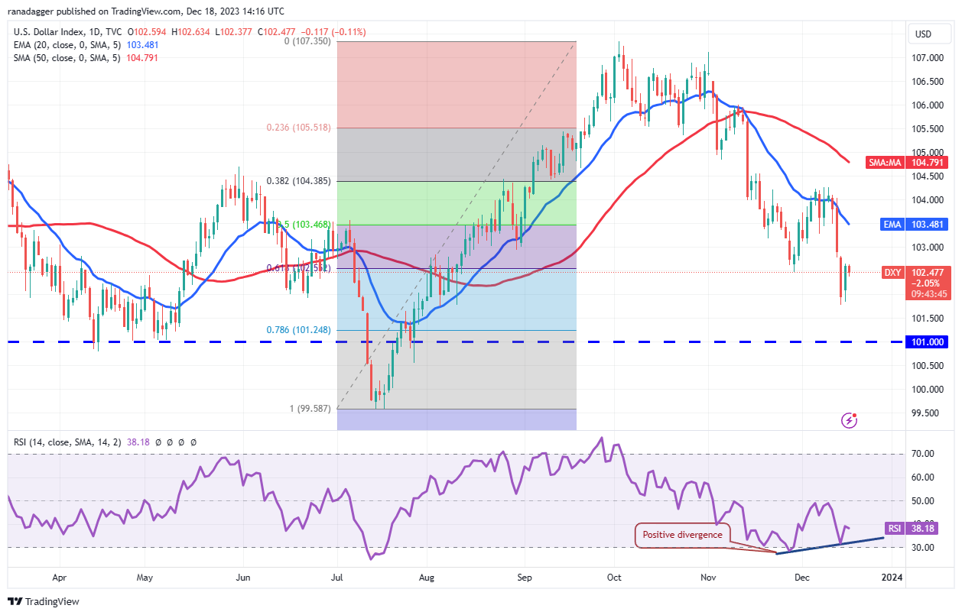
Task: Click the 'Jun' date axis label
Action: [242, 578]
